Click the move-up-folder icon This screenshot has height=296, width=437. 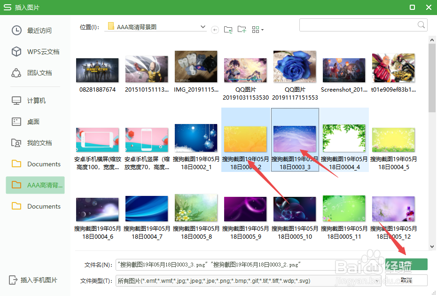point(228,29)
